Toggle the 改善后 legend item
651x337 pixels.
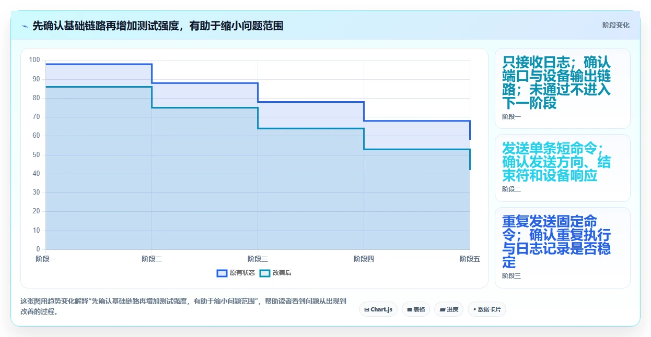click(x=275, y=273)
